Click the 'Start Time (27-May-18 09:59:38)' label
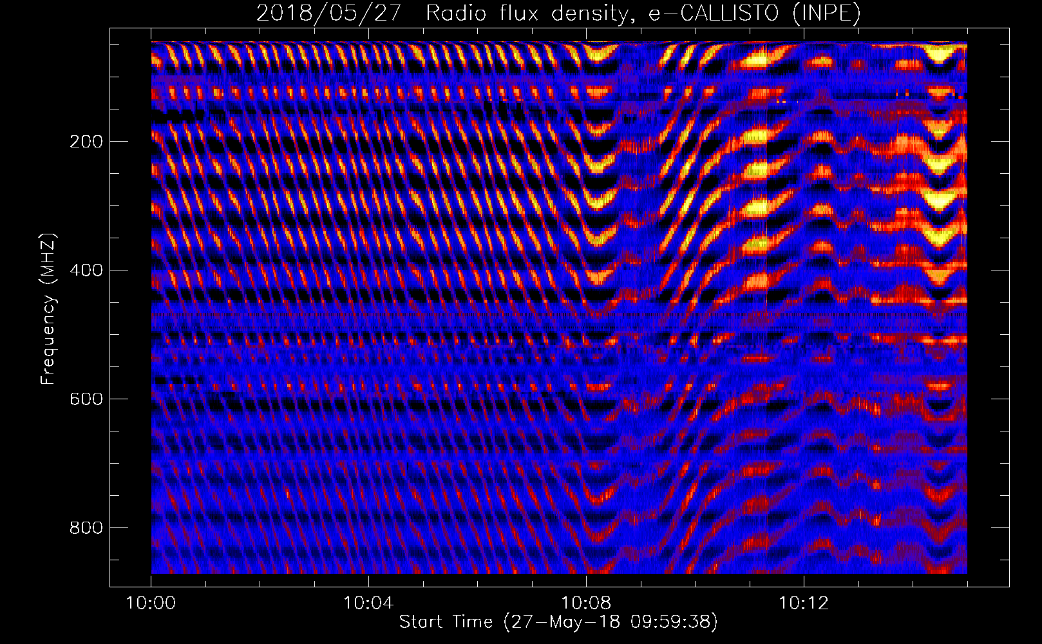1042x644 pixels. point(558,622)
